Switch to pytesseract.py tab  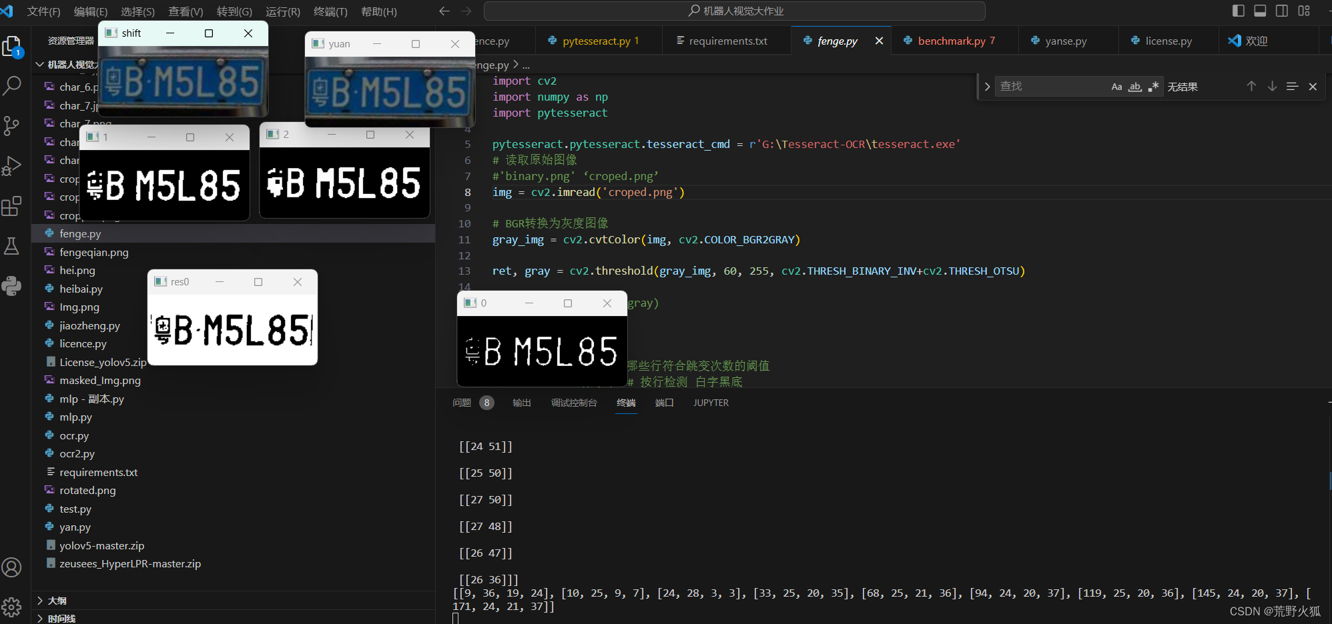point(598,41)
